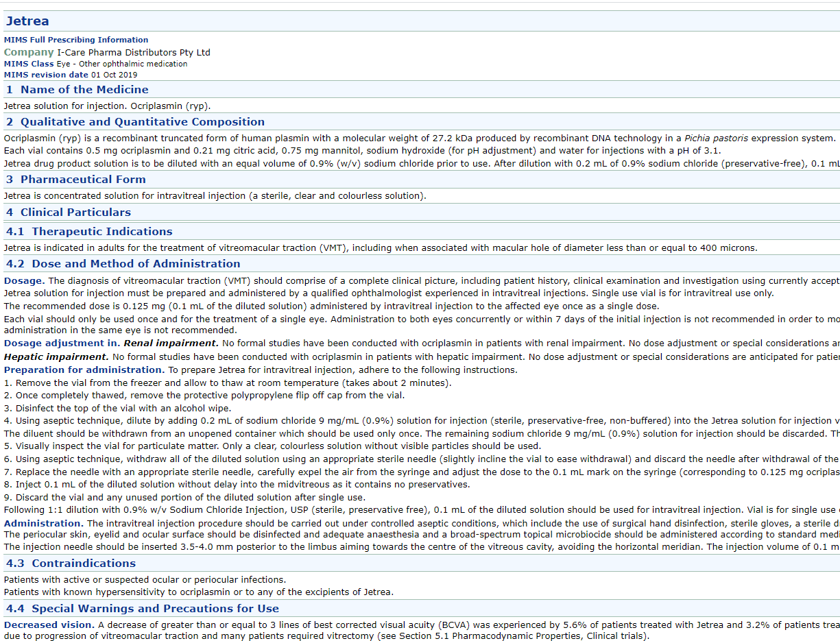Click line 'Jetrea drug product solution is to be diluted'
Screen dimensions: 840x641
click(422, 164)
